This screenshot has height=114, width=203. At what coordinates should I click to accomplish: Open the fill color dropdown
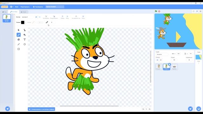pos(23,22)
